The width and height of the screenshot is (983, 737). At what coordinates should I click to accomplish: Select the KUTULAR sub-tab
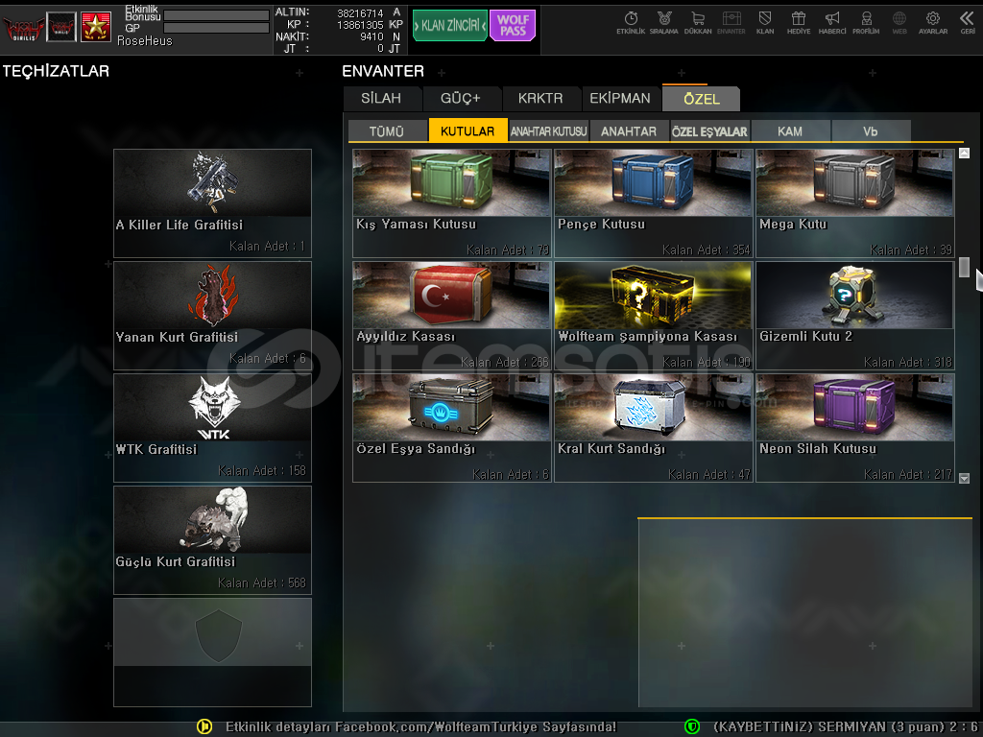tap(468, 131)
